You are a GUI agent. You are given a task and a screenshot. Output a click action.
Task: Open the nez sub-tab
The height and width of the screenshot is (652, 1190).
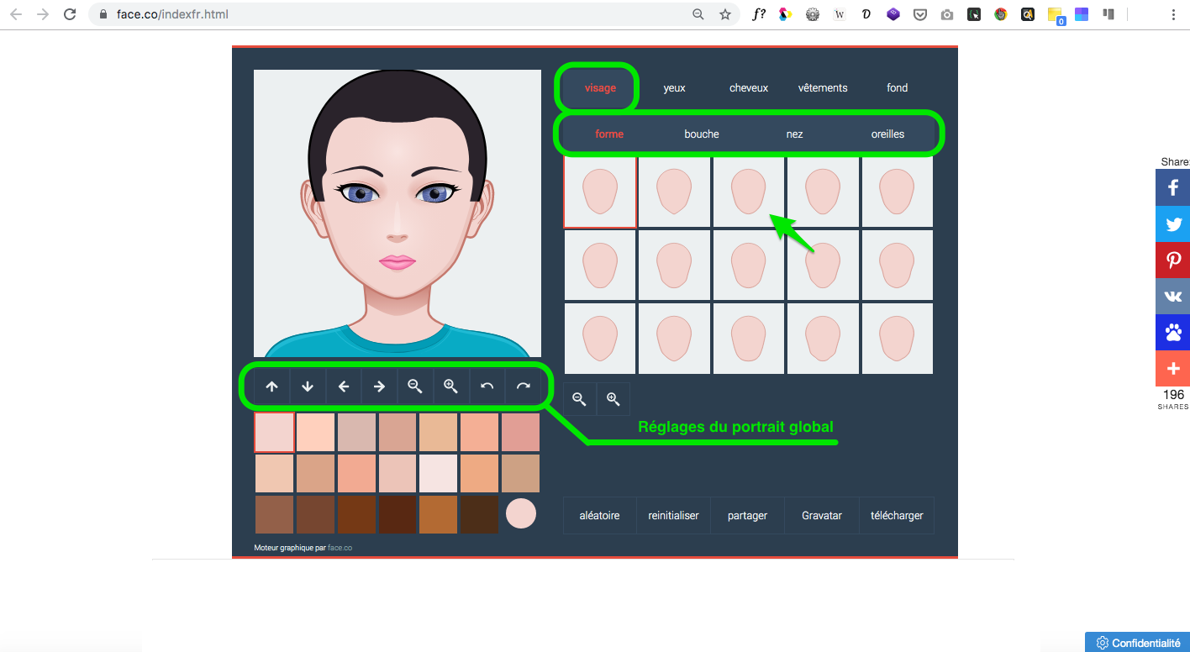(794, 134)
